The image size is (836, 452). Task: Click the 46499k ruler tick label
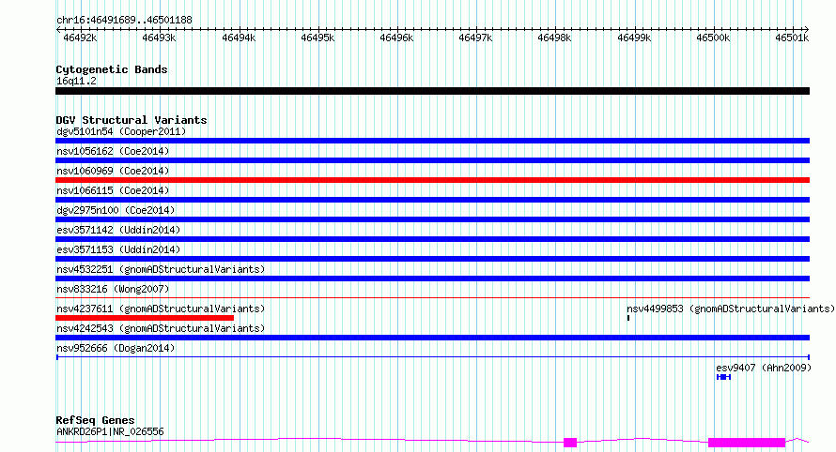634,38
